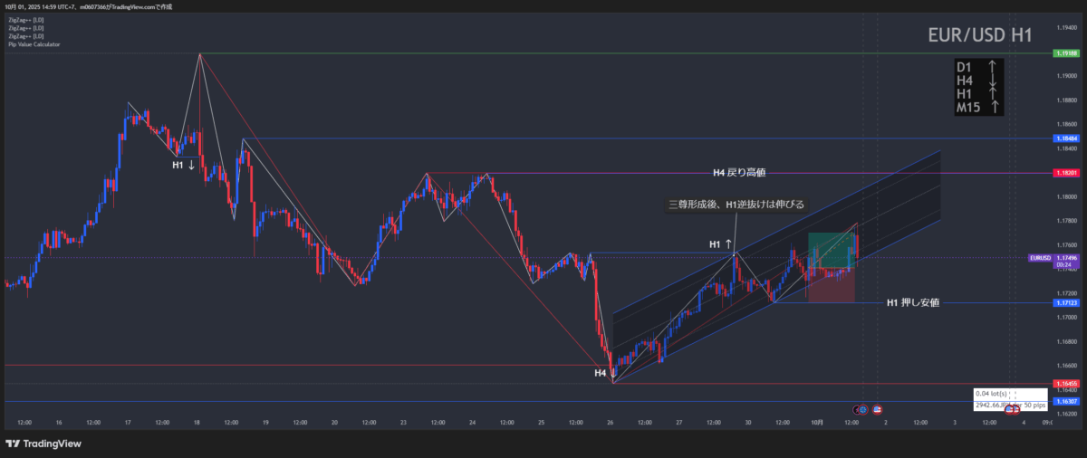
Task: Click the EUR/USD H1 chart title
Action: click(980, 36)
